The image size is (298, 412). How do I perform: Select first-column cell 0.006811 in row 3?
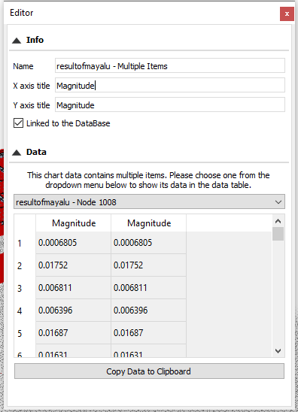[74, 288]
